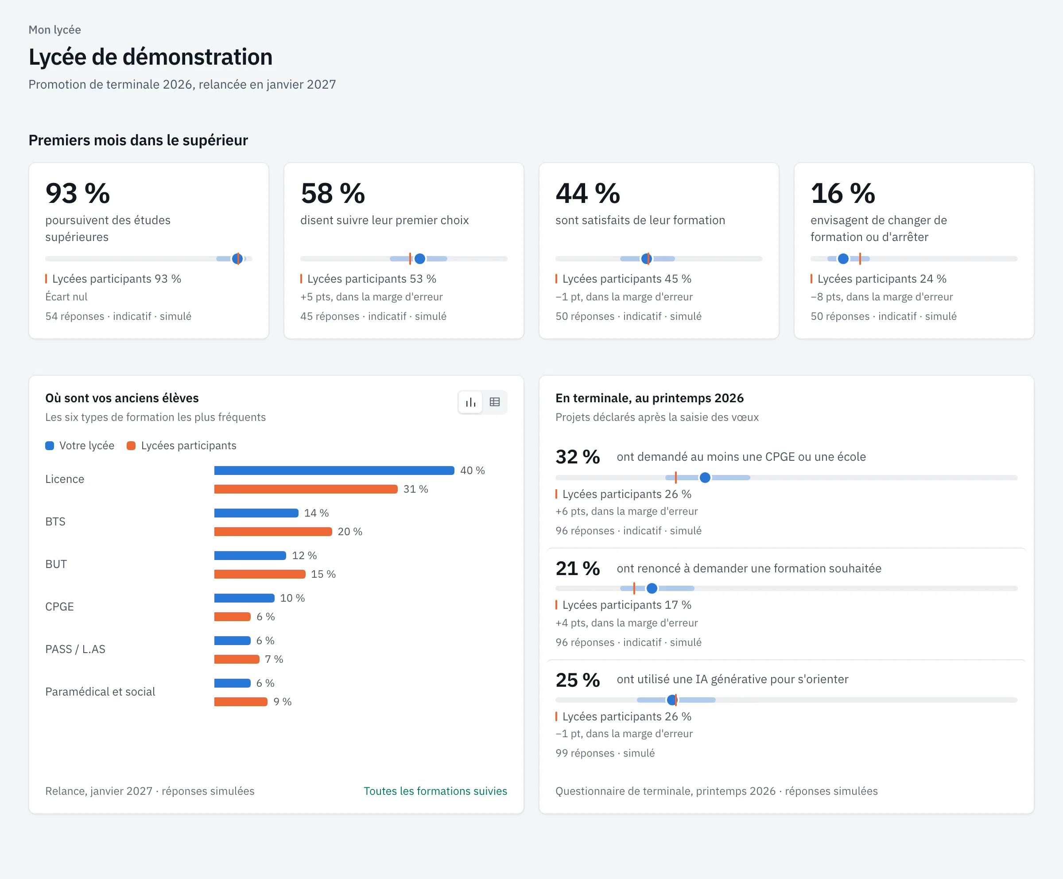Switch to bar chart view

[x=470, y=402]
